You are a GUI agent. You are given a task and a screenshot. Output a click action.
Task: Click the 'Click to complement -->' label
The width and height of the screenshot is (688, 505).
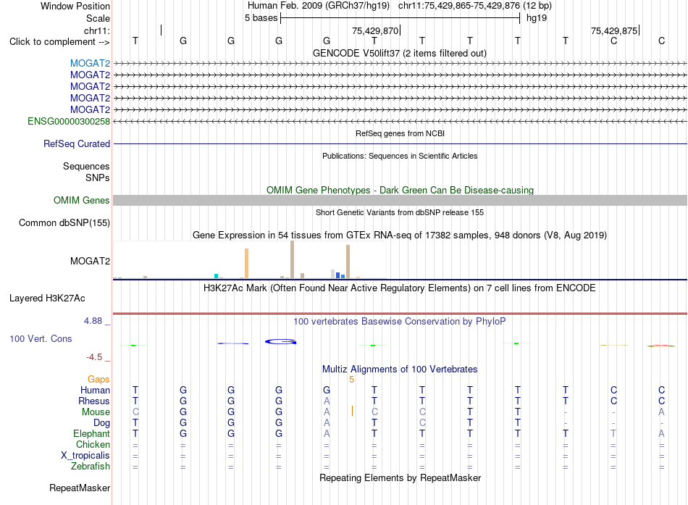pos(59,42)
